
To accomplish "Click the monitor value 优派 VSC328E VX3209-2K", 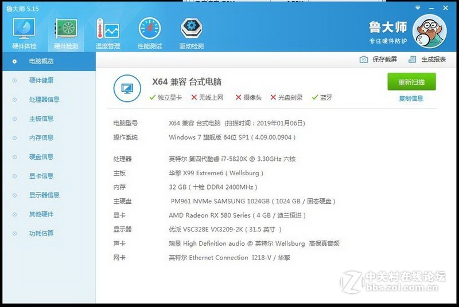I will (225, 230).
